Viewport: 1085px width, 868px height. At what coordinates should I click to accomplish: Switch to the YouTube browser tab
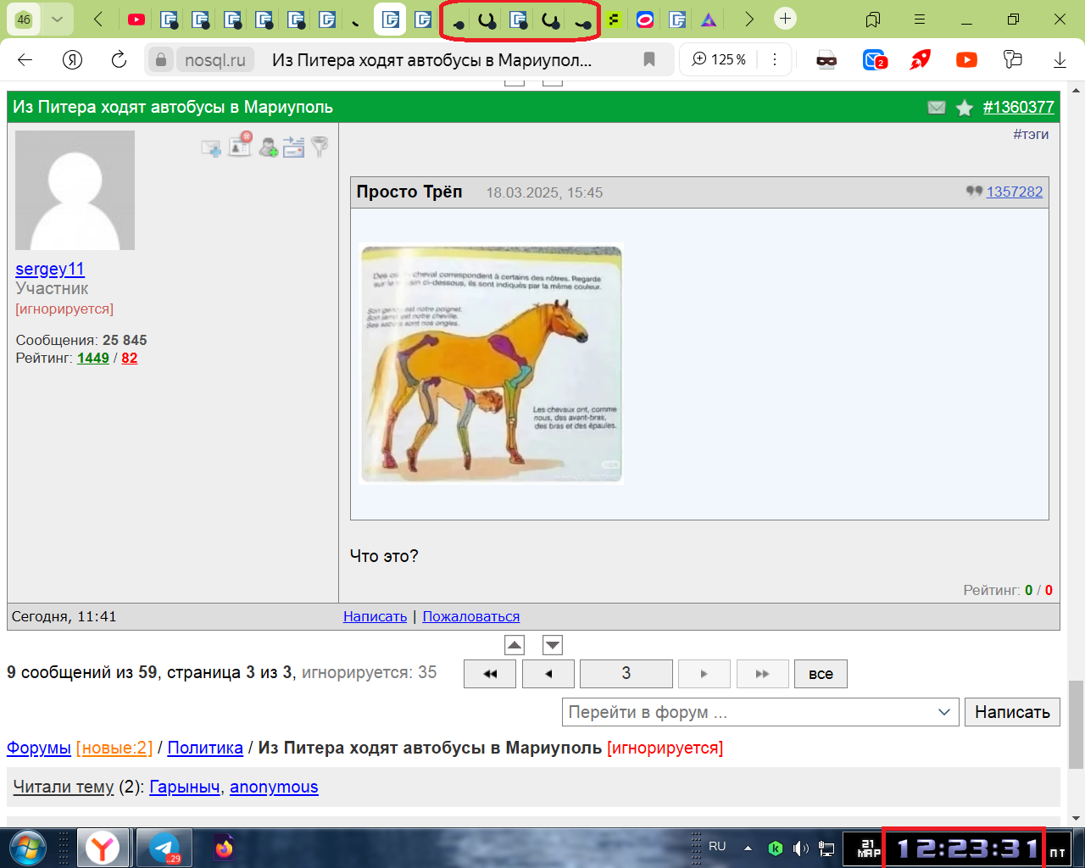[x=136, y=19]
